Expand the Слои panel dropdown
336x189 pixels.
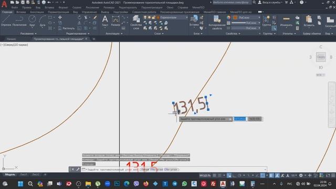(x=159, y=34)
